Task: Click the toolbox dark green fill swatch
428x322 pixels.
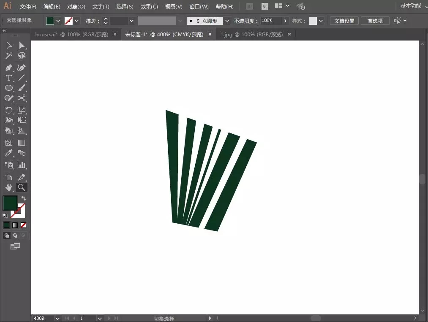Action: 10,203
